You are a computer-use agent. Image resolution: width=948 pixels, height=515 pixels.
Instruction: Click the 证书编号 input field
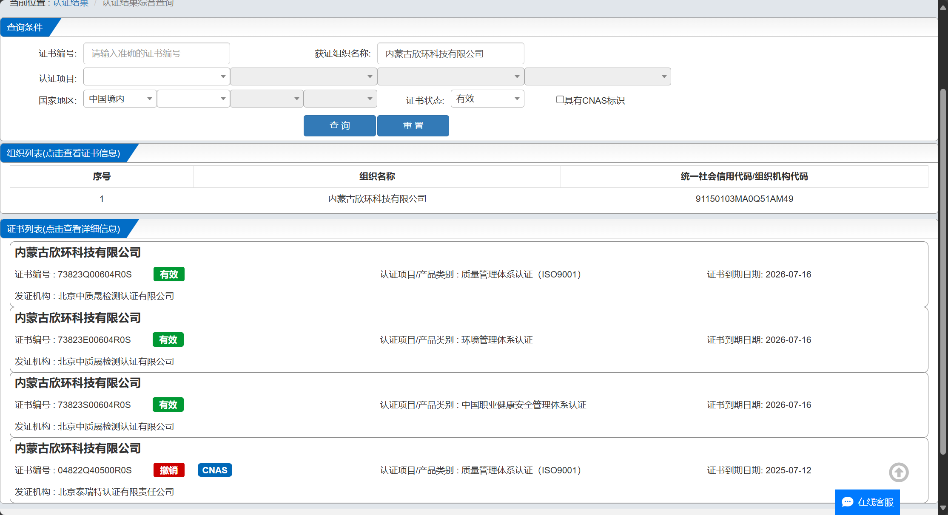pyautogui.click(x=157, y=53)
